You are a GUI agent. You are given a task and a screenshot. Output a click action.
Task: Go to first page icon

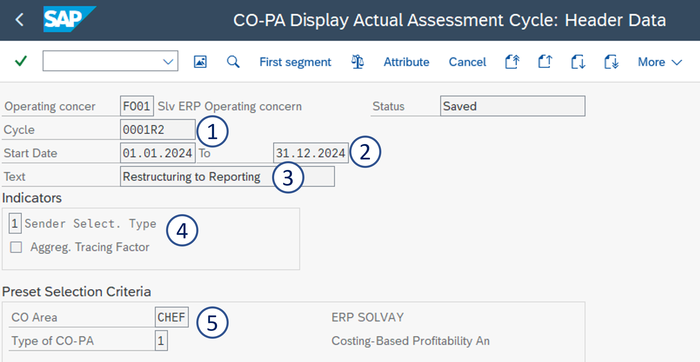point(512,62)
